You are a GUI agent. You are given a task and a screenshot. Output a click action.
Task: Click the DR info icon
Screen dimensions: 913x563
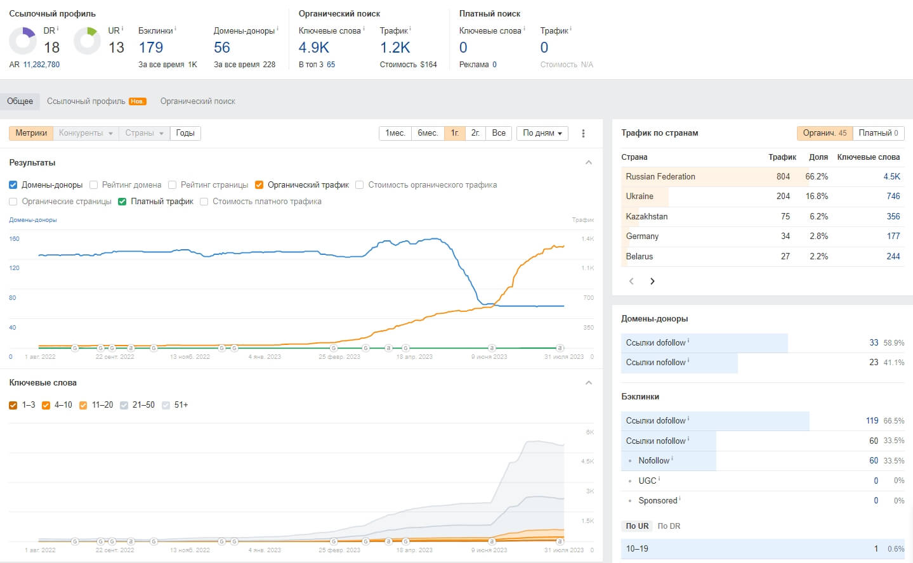(x=58, y=29)
